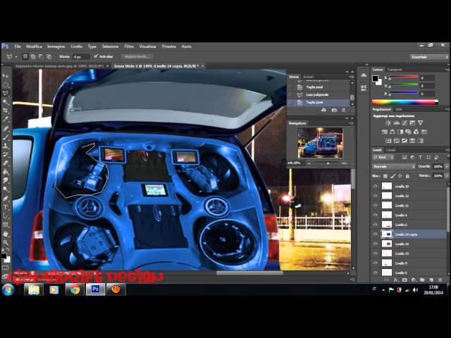Open Google Chrome from the taskbar
451x338 pixels.
click(75, 289)
